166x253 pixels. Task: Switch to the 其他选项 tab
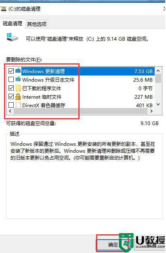37,24
